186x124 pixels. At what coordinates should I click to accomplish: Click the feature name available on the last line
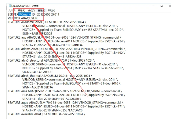27,114
